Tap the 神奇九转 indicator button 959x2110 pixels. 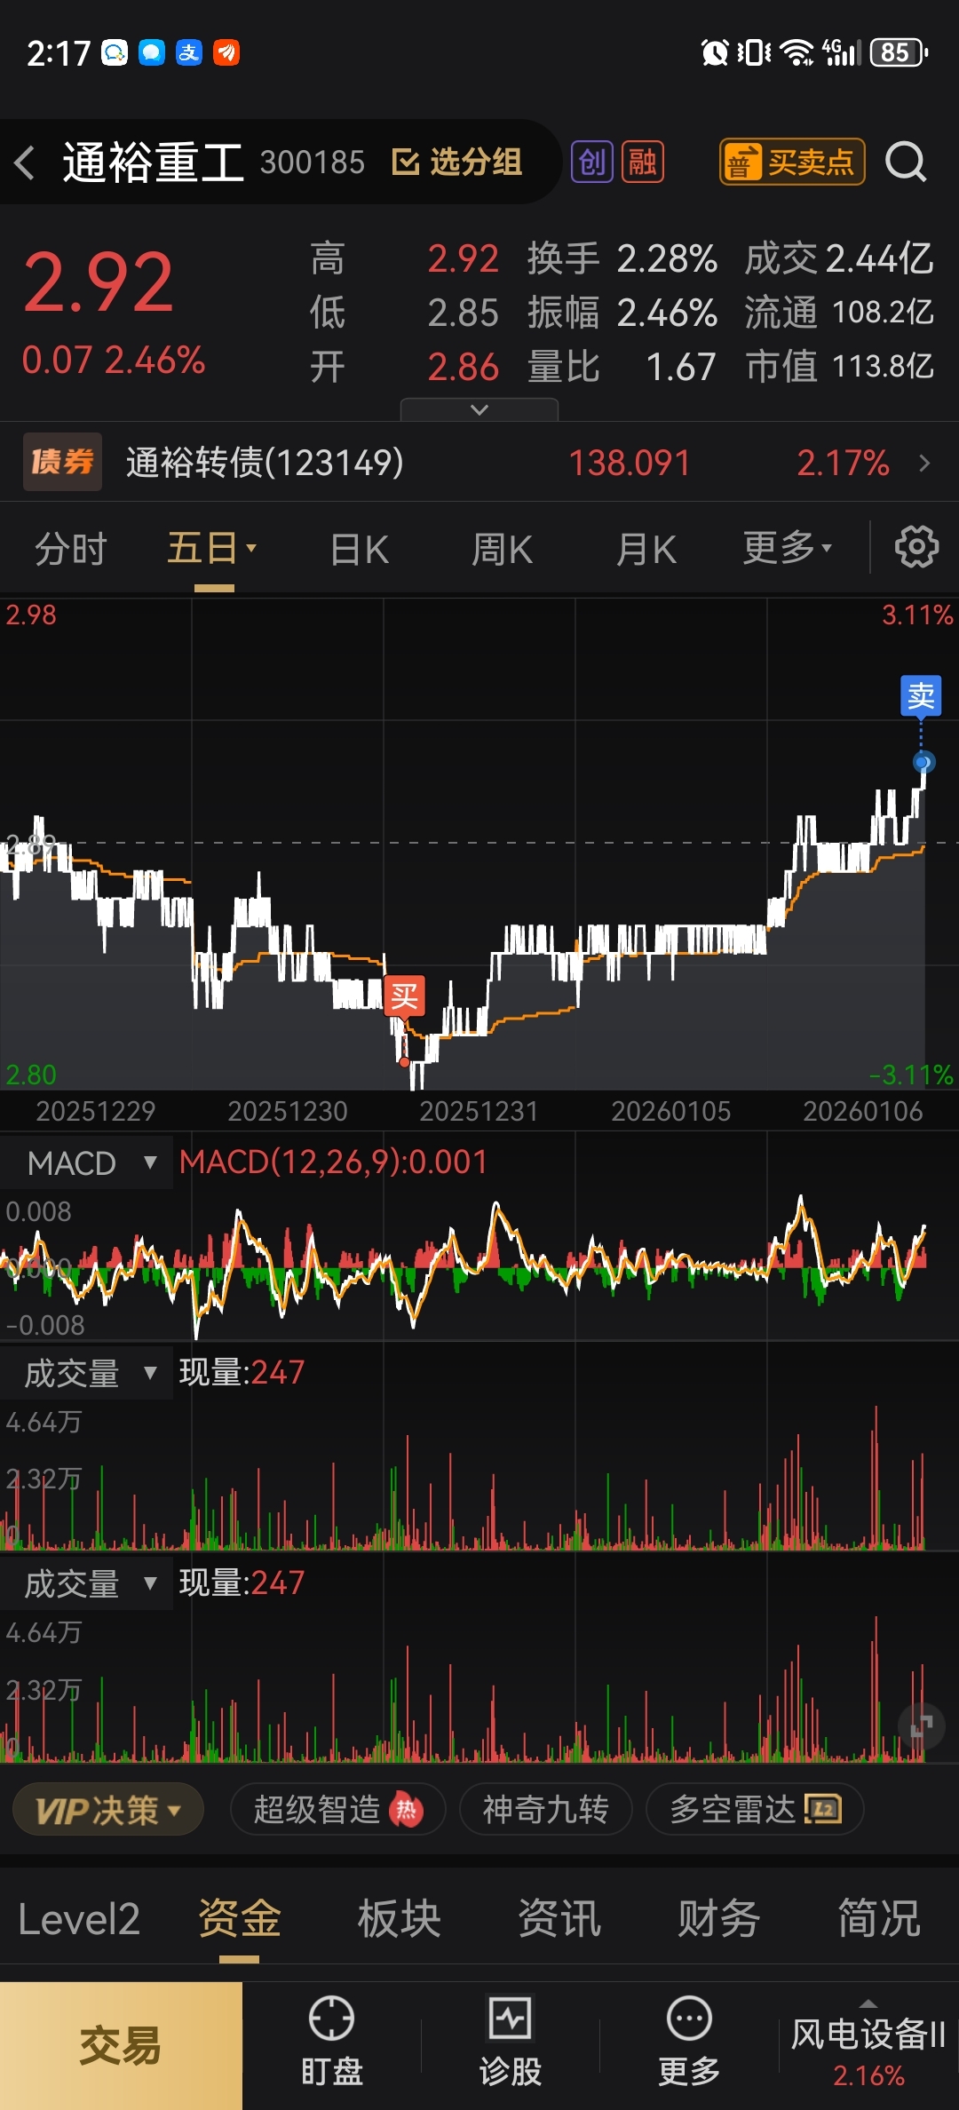545,1809
